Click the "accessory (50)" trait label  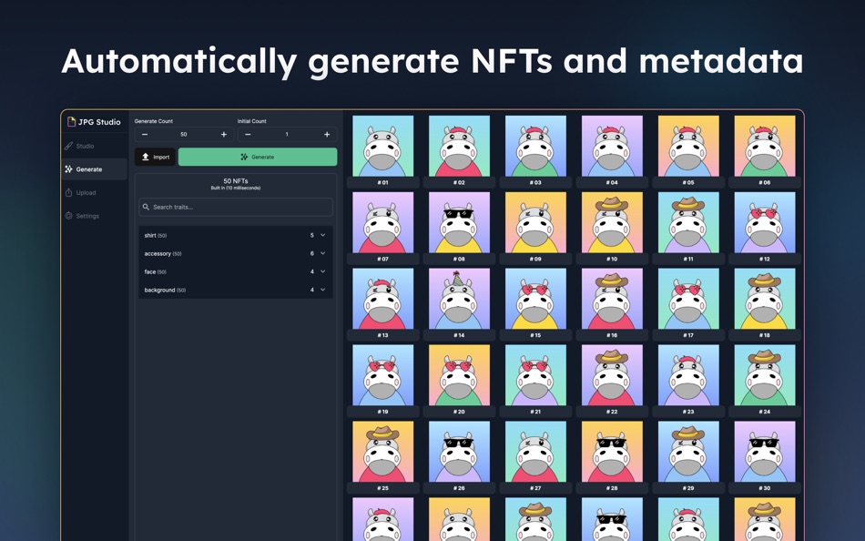pyautogui.click(x=163, y=253)
